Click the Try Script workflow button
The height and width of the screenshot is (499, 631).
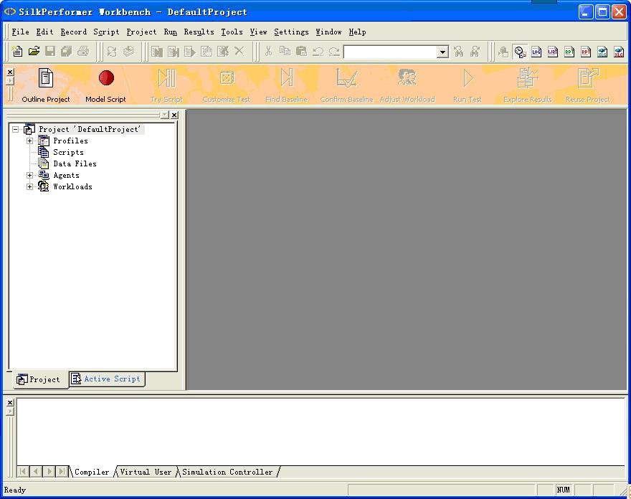166,85
